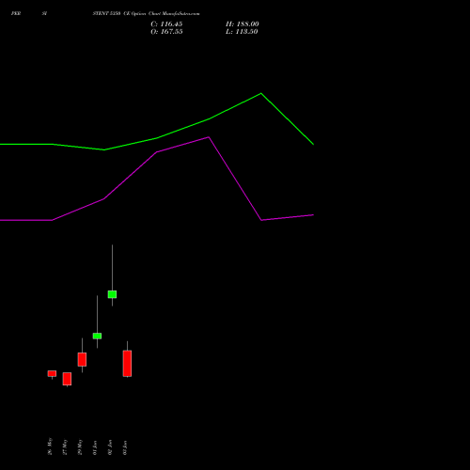Click the close value C: 116.45

(166, 24)
